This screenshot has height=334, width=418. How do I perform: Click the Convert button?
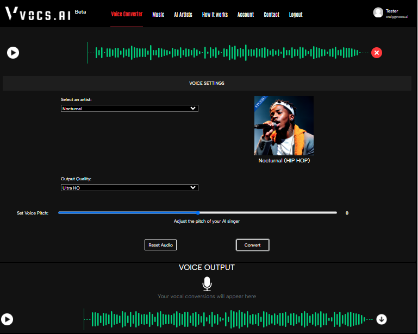(x=252, y=245)
